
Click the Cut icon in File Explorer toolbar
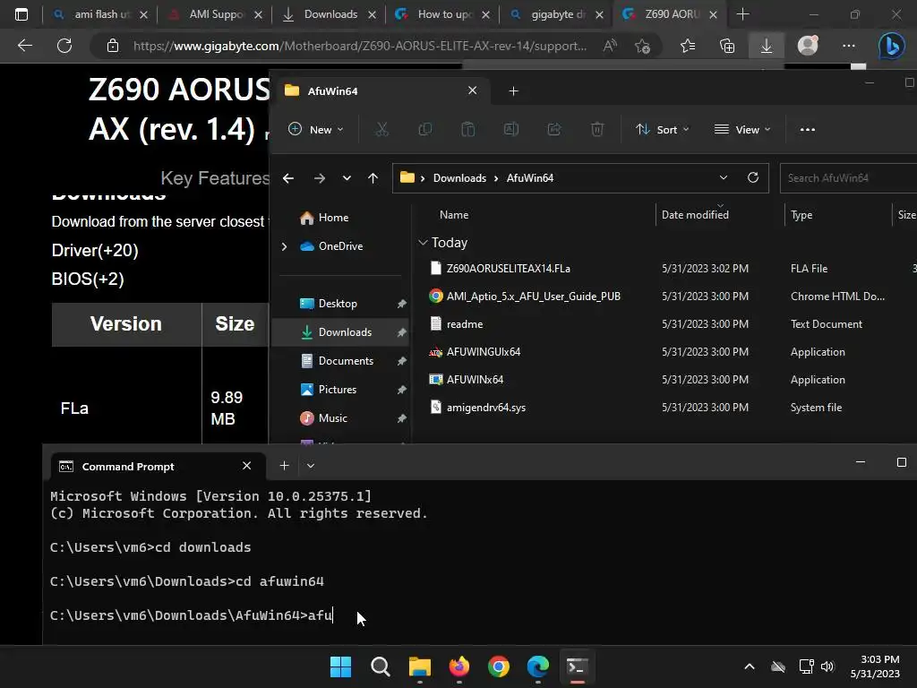pyautogui.click(x=381, y=129)
